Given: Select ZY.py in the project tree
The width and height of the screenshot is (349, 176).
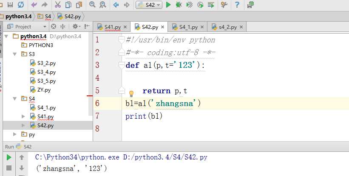Looking at the screenshot, I should (x=44, y=89).
